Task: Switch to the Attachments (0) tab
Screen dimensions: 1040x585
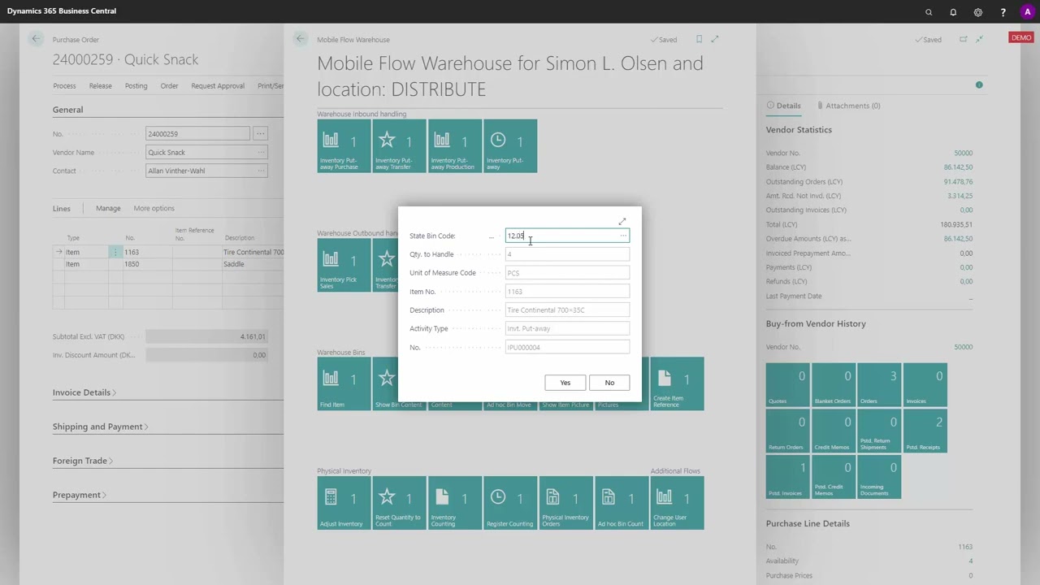Action: coord(848,106)
